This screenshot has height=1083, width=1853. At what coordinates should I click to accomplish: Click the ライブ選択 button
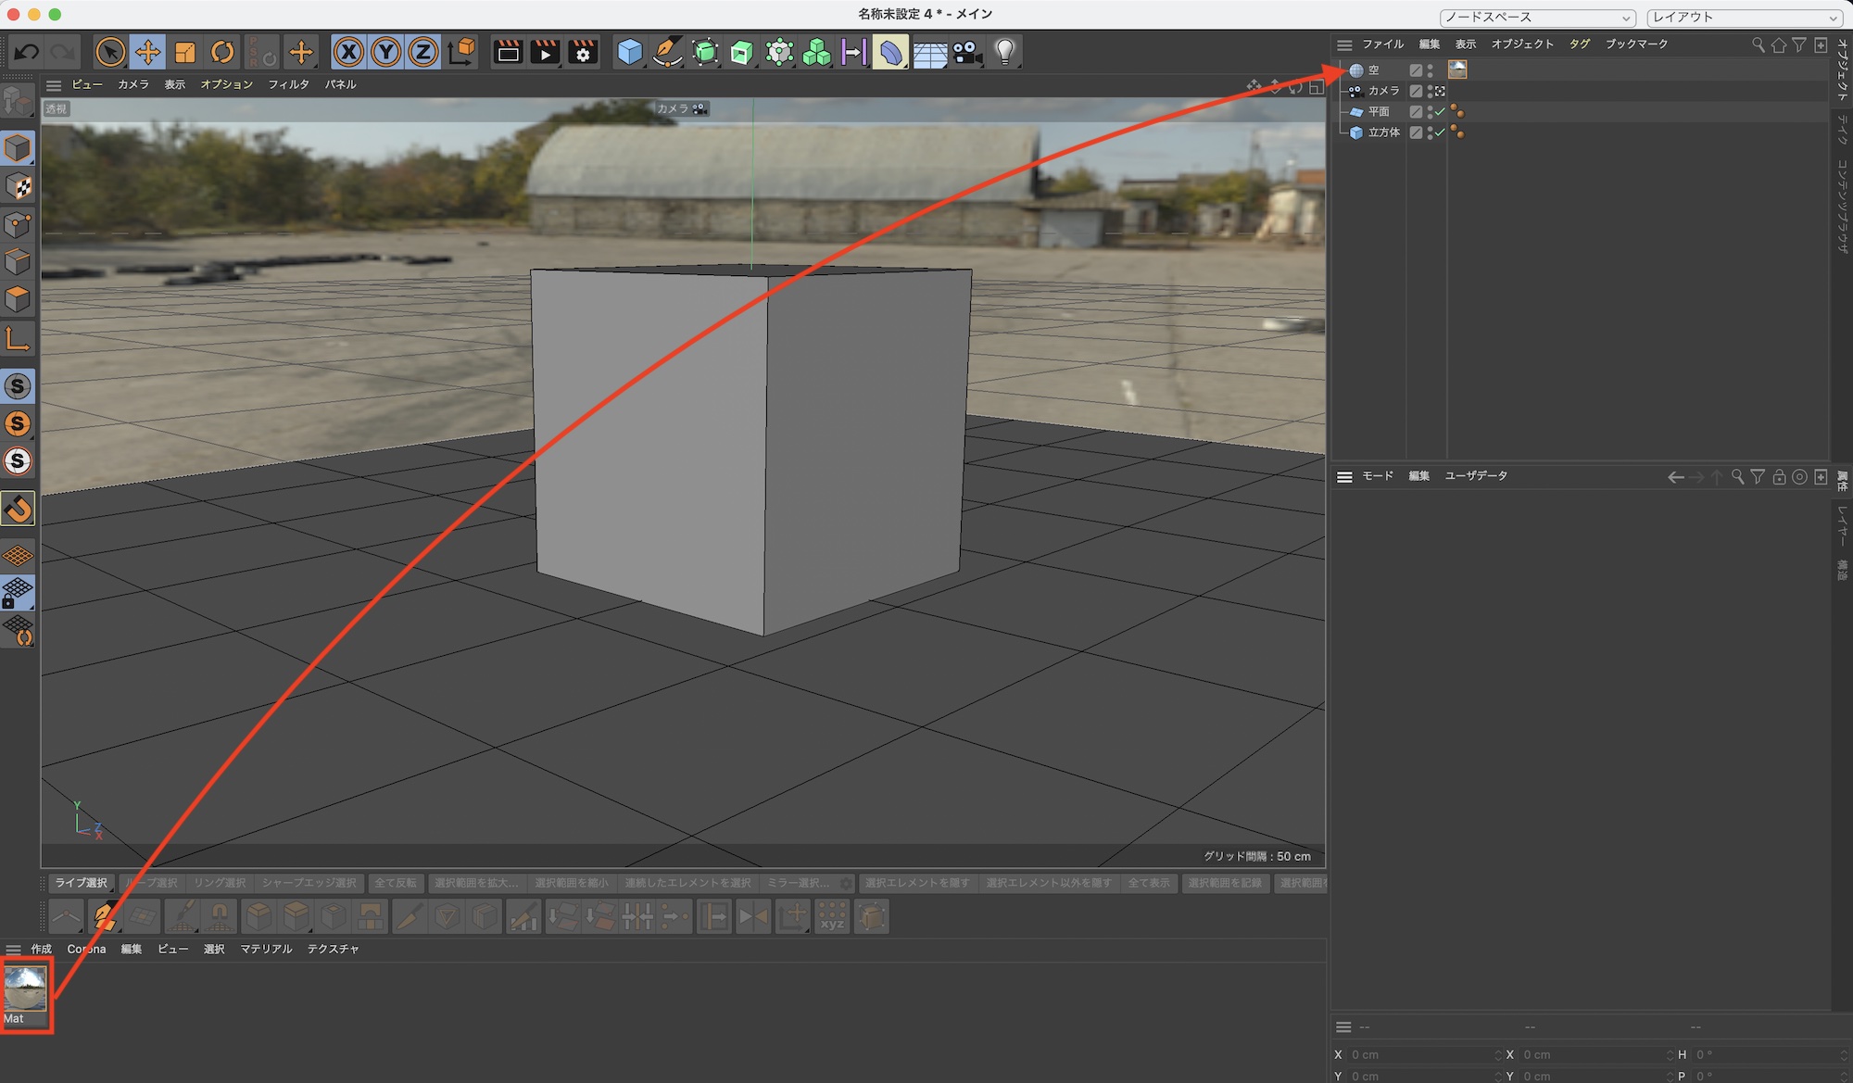point(81,883)
